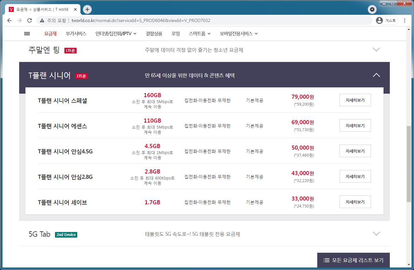414x270 pixels.
Task: Click the 79,000원 price
Action: tap(303, 97)
